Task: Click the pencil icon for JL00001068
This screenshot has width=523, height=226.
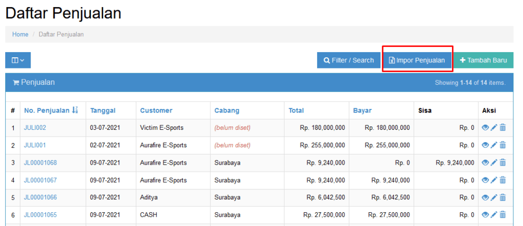Action: (494, 163)
